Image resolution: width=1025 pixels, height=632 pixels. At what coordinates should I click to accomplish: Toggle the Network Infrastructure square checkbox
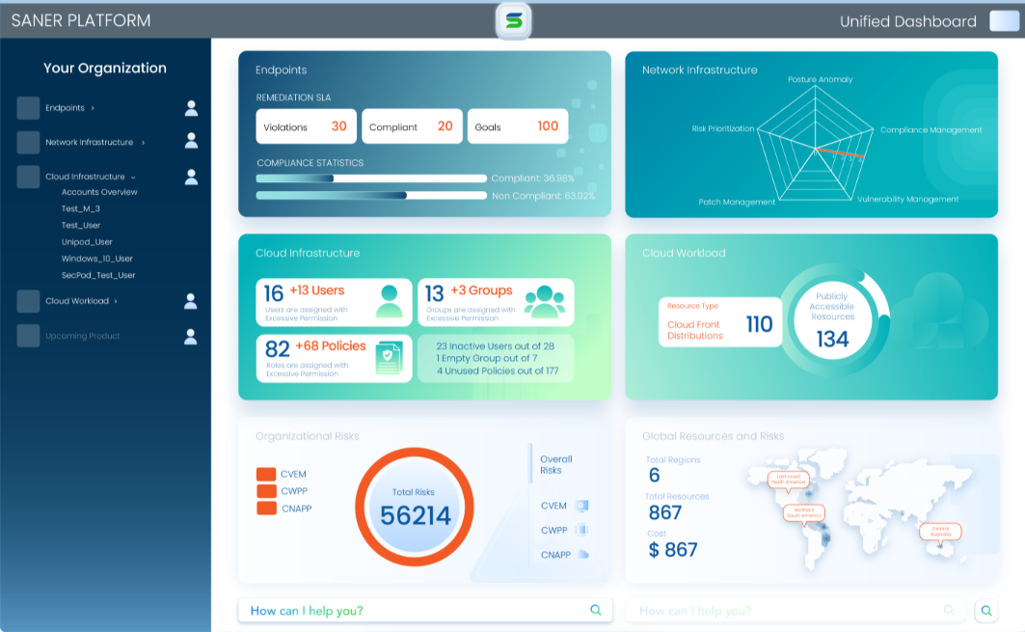tap(28, 143)
